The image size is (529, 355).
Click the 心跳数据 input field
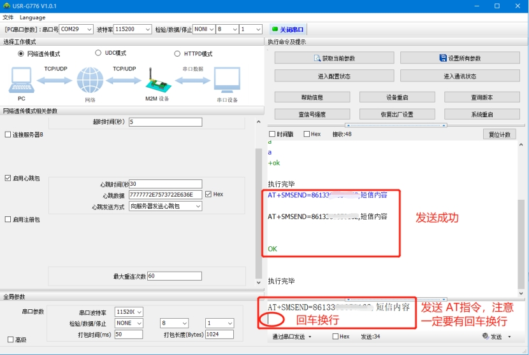tap(165, 195)
